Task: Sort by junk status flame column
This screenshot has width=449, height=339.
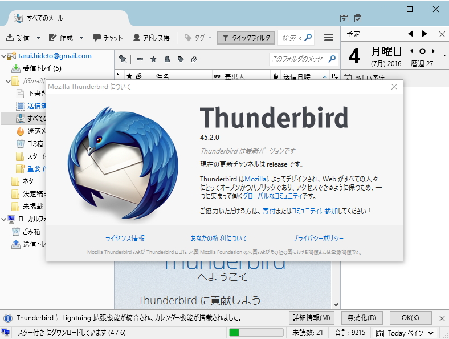Action: pos(276,76)
